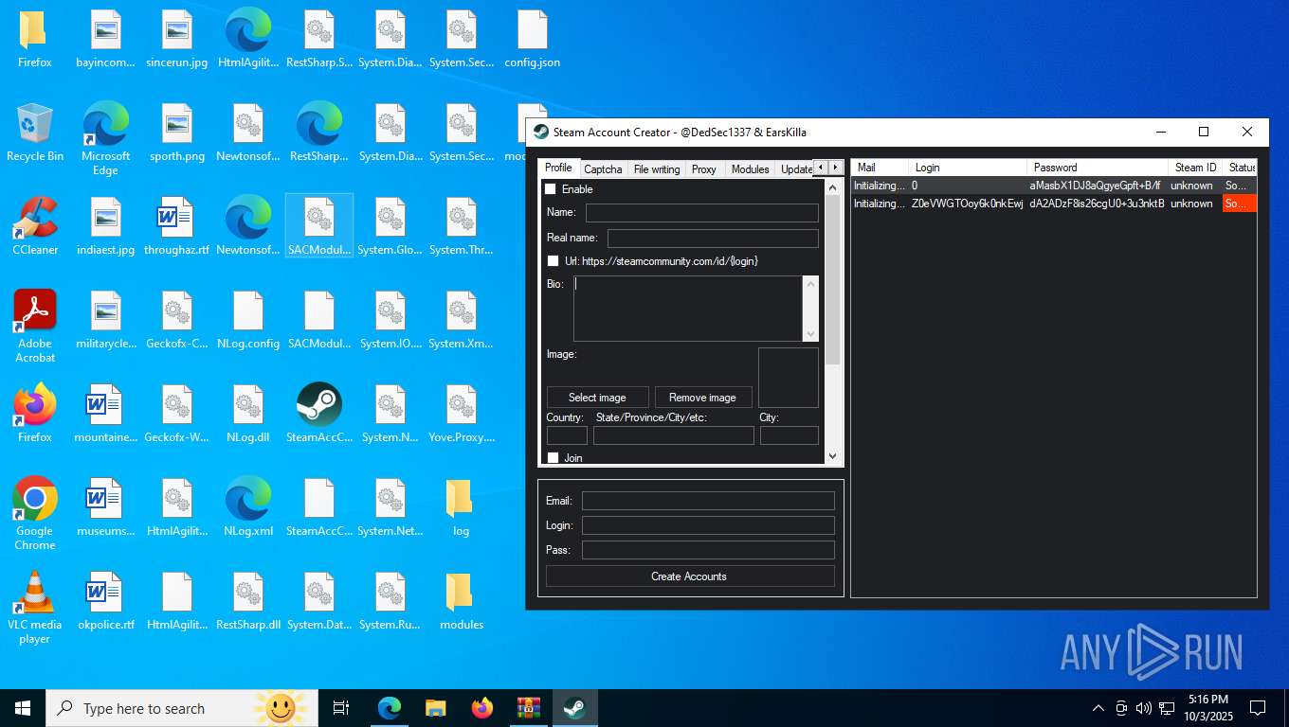1289x727 pixels.
Task: Open the clock showing 5:16 PM
Action: tap(1207, 707)
